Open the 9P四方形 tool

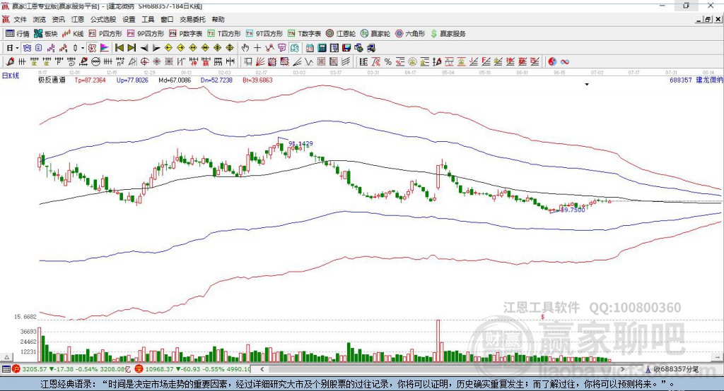coord(146,34)
